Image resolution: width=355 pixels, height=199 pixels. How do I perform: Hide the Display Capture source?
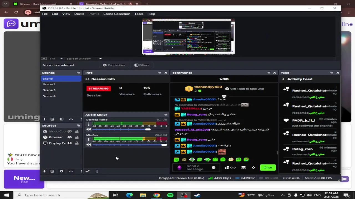70,143
